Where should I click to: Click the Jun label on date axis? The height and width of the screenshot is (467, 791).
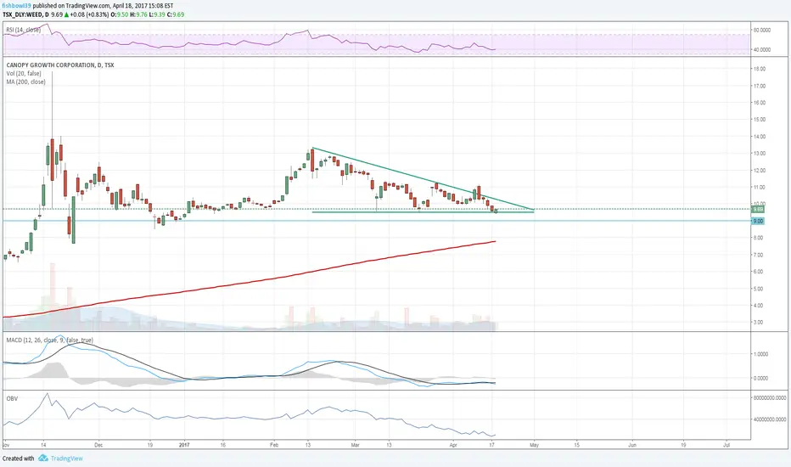pyautogui.click(x=632, y=445)
